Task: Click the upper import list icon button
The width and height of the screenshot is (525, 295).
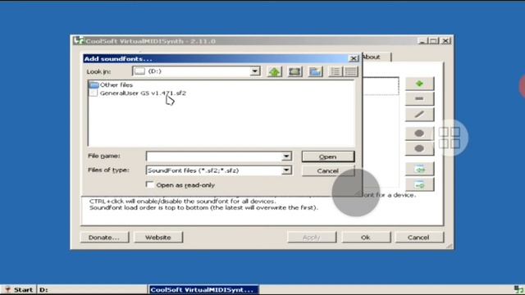Action: (419, 170)
